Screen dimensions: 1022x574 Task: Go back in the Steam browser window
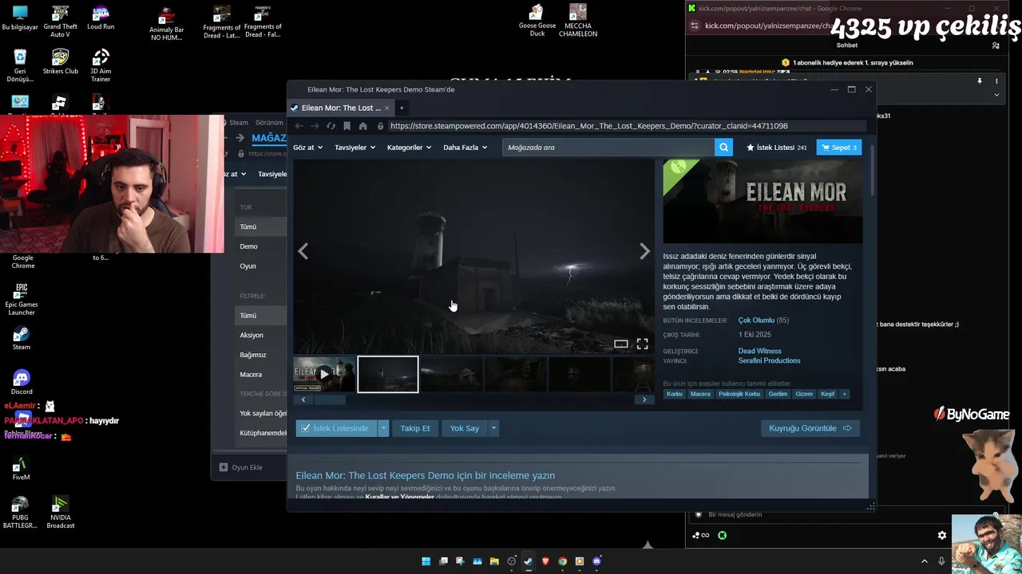tap(299, 126)
